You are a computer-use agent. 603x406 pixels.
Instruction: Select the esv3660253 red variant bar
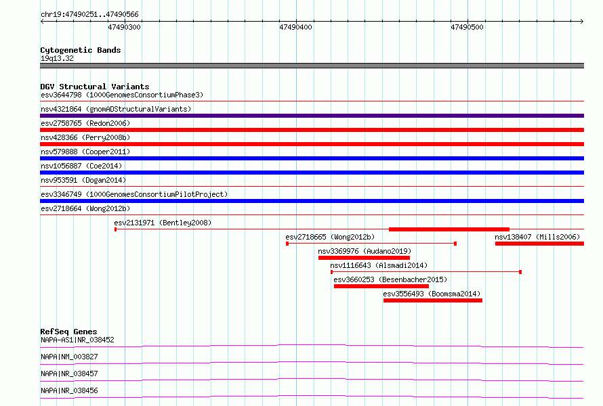tap(381, 286)
